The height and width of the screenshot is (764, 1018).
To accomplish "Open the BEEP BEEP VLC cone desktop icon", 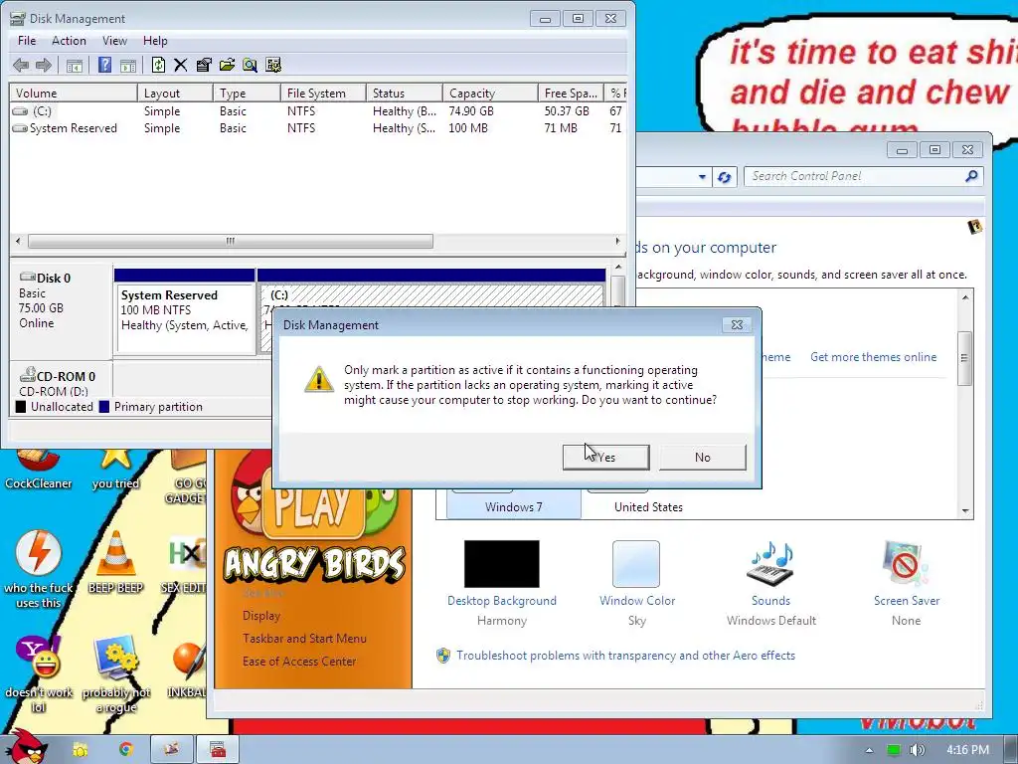I will click(x=115, y=562).
